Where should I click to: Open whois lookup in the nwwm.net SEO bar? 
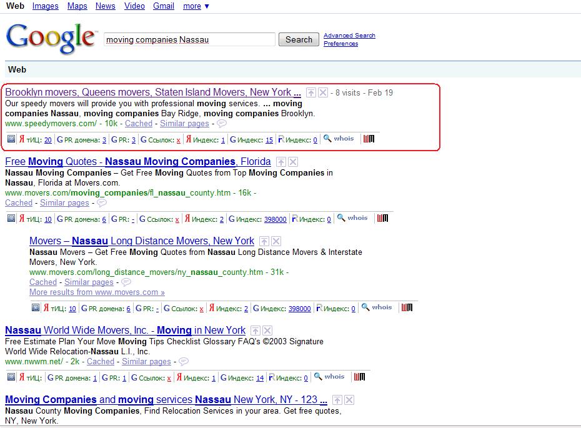329,377
